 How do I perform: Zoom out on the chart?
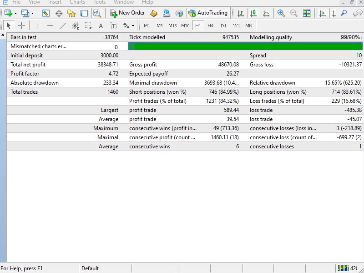[293, 13]
